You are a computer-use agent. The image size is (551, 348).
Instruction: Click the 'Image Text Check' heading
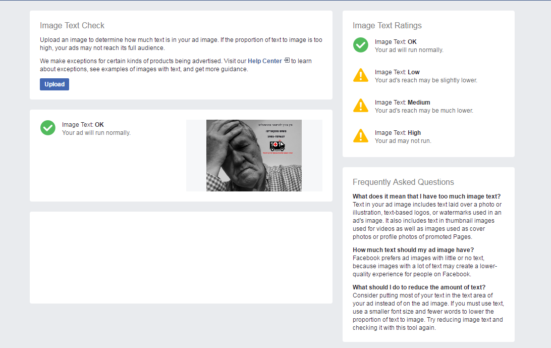click(x=72, y=26)
